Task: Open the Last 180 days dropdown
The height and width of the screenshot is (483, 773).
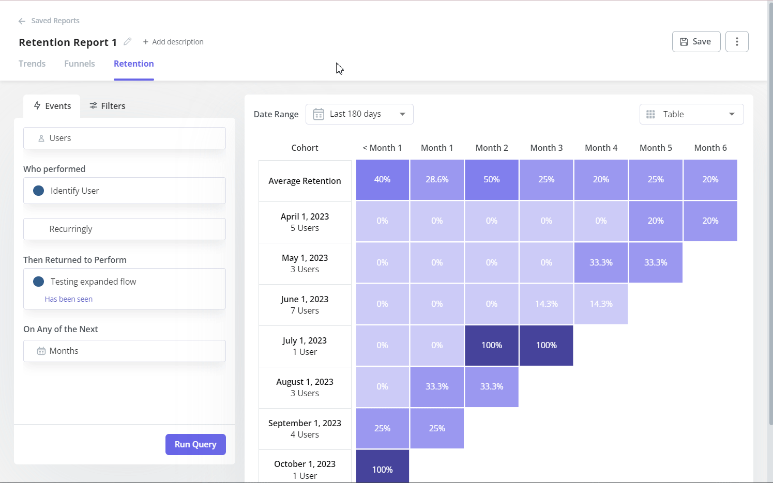Action: [x=359, y=114]
